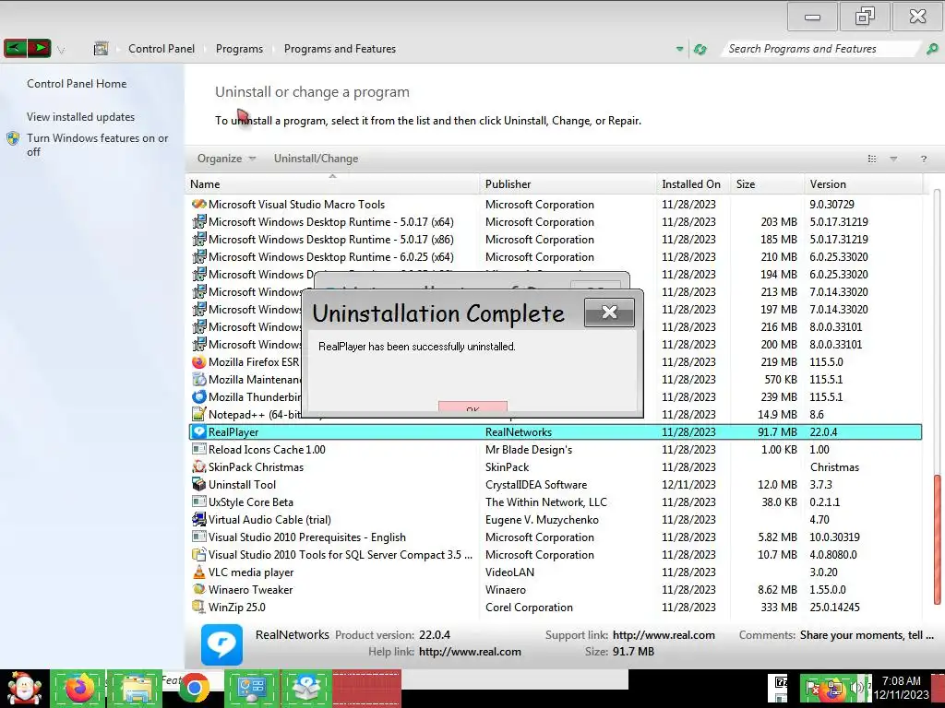This screenshot has height=708, width=945.
Task: Open Help via the question mark icon
Action: coord(923,159)
